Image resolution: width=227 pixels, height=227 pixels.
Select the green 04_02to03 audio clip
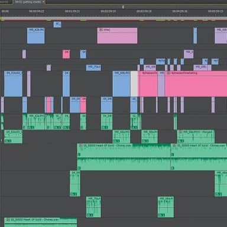tap(13, 137)
